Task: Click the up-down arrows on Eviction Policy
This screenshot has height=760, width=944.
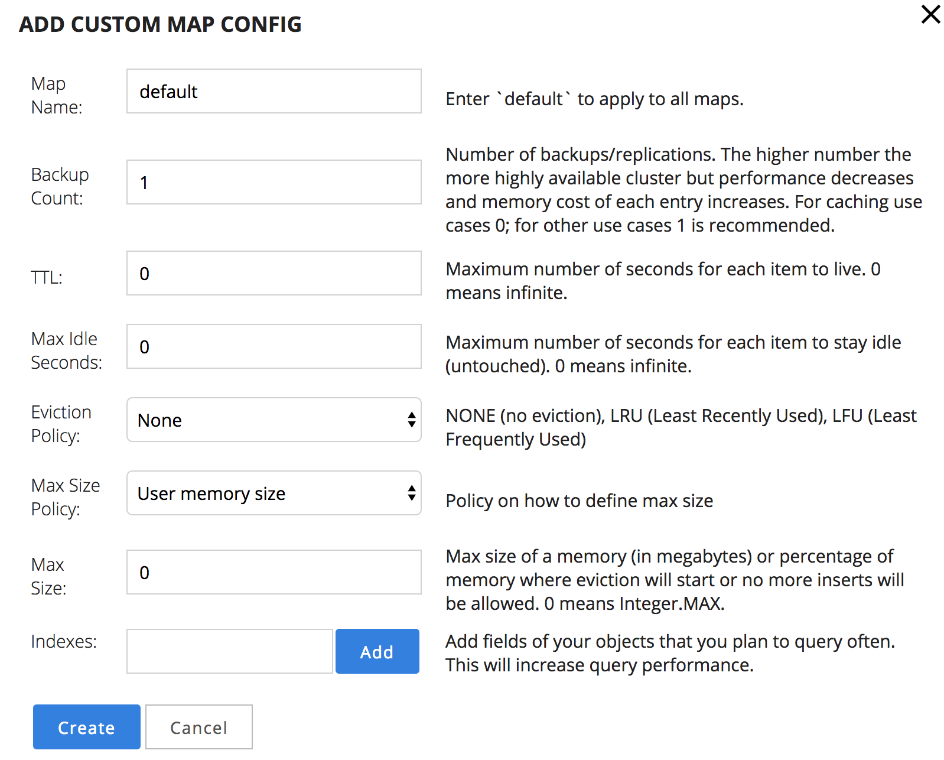Action: [412, 420]
